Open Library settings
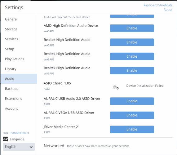The height and width of the screenshot is (155, 177). [x=19, y=69]
